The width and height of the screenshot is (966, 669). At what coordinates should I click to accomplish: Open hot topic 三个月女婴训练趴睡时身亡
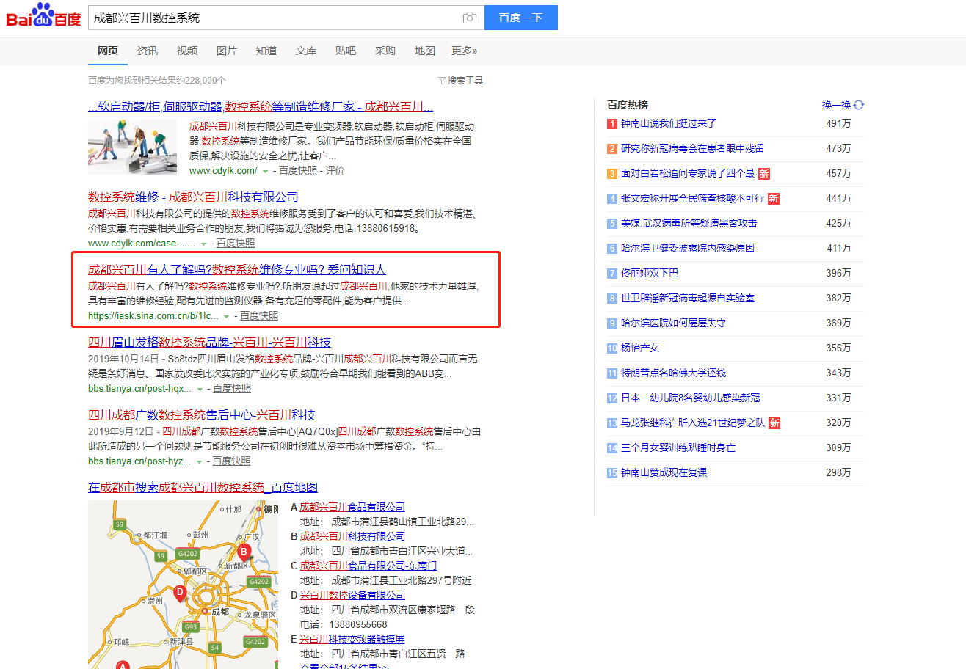pos(678,447)
